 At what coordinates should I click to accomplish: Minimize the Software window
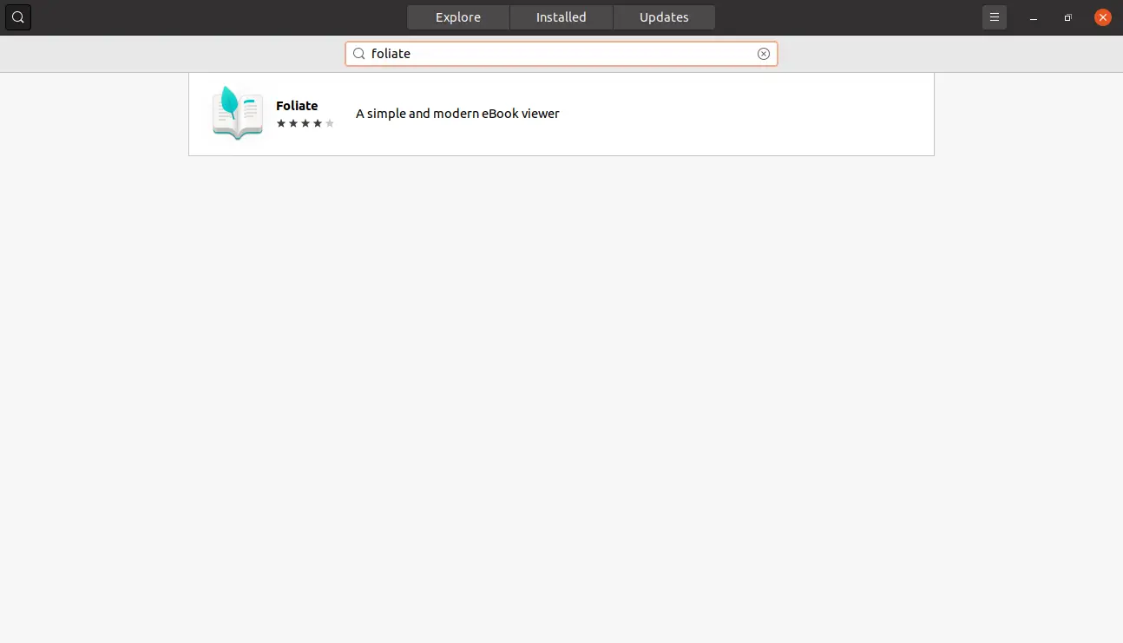tap(1034, 17)
